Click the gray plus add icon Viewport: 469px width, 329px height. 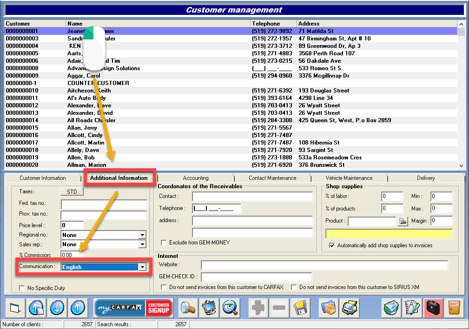[x=258, y=308]
